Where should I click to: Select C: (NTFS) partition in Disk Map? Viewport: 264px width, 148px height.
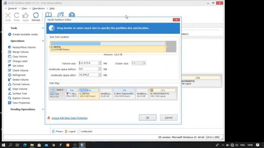tap(89, 93)
